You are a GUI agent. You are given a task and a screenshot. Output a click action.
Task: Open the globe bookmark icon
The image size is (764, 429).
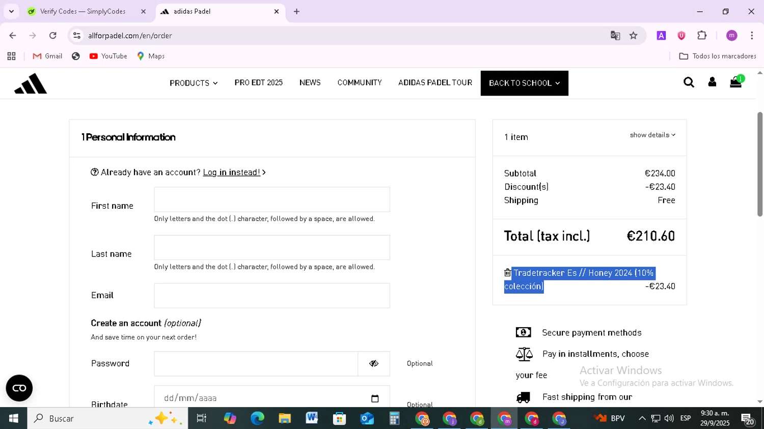tap(76, 56)
